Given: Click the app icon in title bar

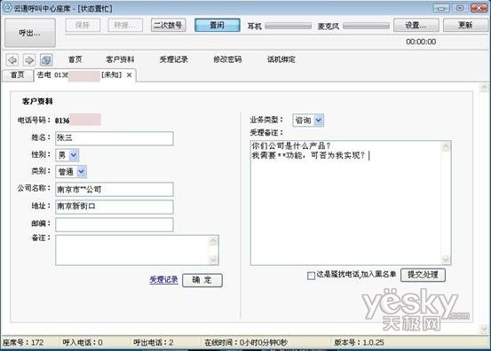Looking at the screenshot, I should 7,7.
